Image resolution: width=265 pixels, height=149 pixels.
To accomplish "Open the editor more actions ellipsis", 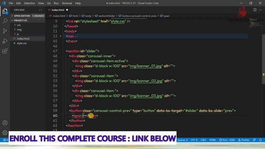I will point(260,10).
